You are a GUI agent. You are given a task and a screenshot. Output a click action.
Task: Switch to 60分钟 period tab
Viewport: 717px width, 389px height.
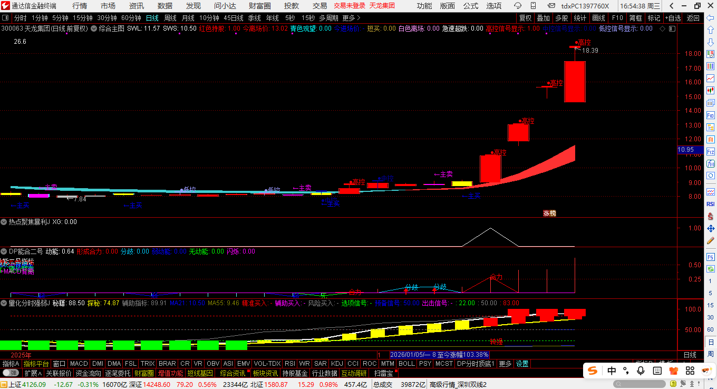coord(131,18)
